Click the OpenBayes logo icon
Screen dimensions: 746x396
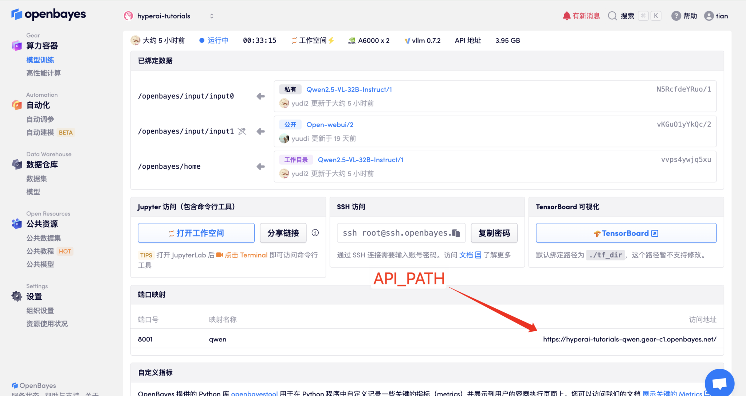click(x=17, y=14)
